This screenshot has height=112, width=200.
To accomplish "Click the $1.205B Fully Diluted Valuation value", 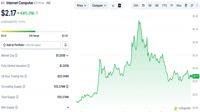I will pyautogui.click(x=64, y=66).
